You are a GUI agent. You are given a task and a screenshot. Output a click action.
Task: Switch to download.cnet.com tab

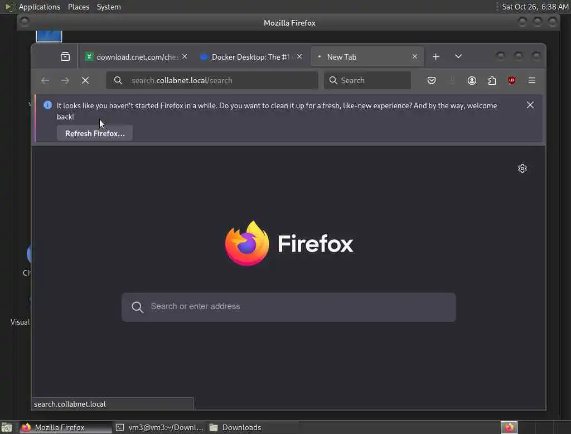click(136, 57)
